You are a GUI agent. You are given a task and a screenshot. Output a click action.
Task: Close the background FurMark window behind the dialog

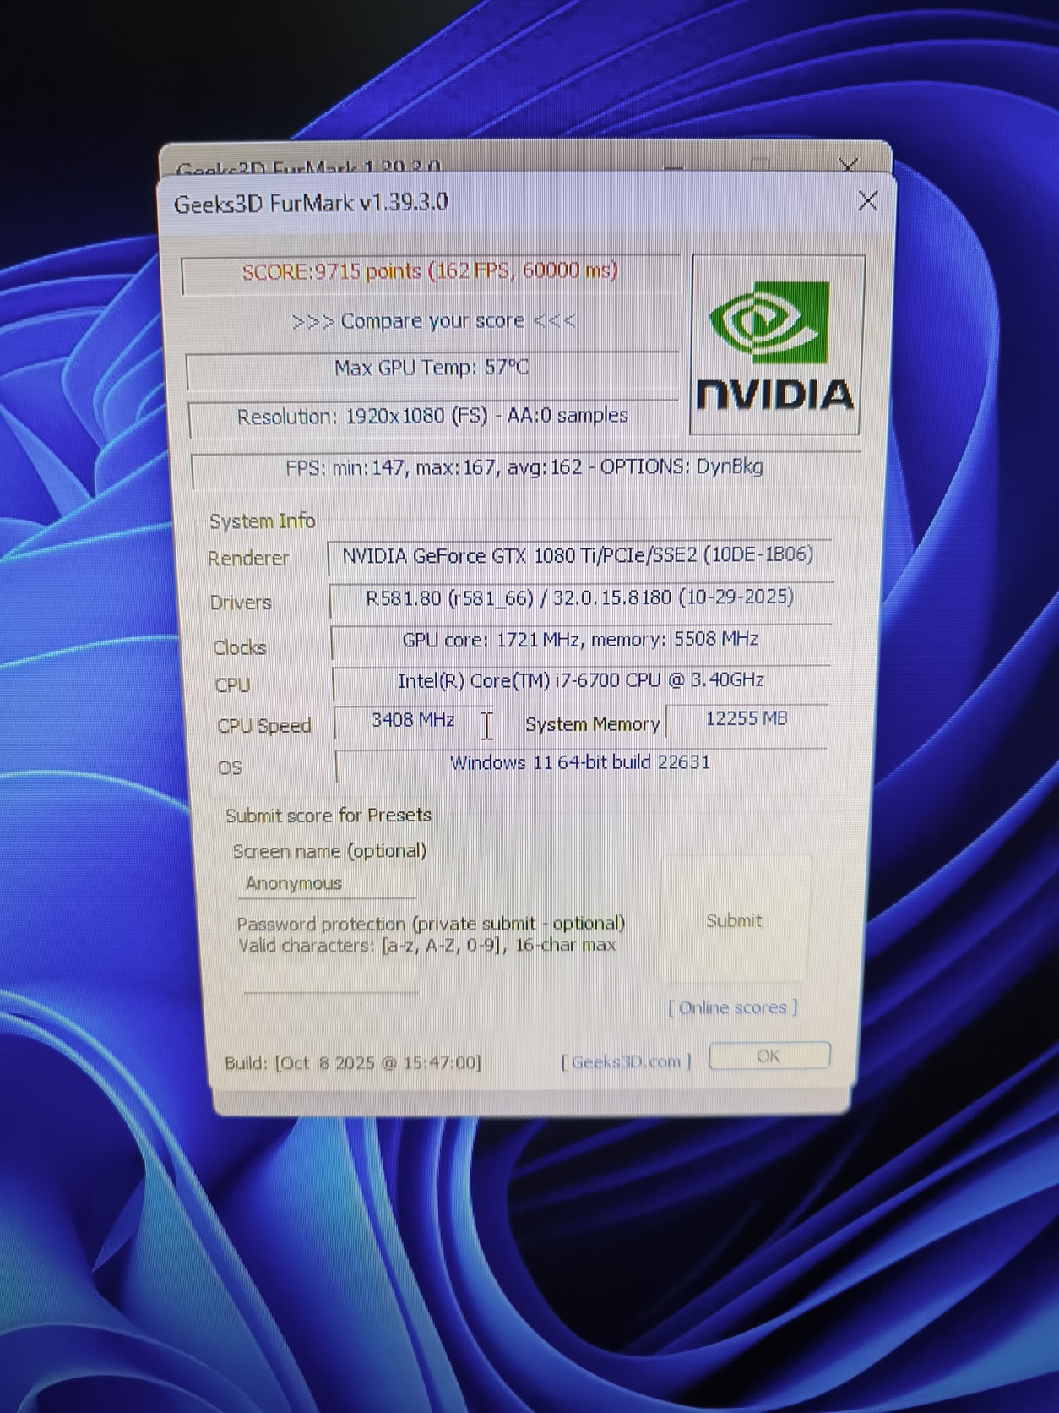pos(848,164)
